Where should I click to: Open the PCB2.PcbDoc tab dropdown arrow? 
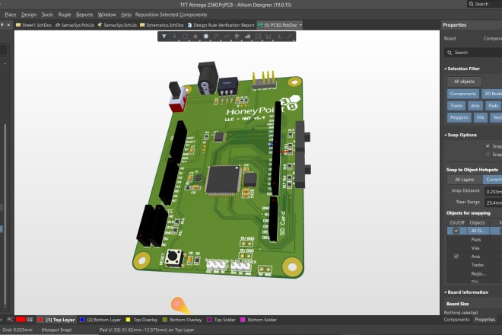(x=300, y=25)
